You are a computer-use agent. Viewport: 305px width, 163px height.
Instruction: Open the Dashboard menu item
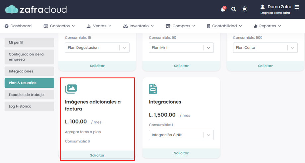tap(18, 26)
